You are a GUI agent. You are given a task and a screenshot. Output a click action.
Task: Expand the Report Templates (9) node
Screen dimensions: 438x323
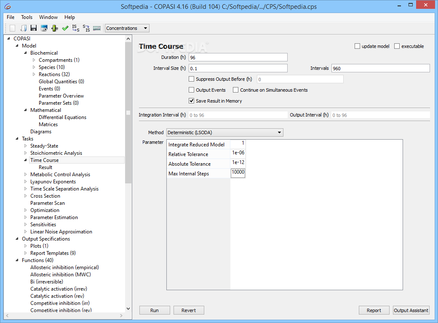point(25,253)
